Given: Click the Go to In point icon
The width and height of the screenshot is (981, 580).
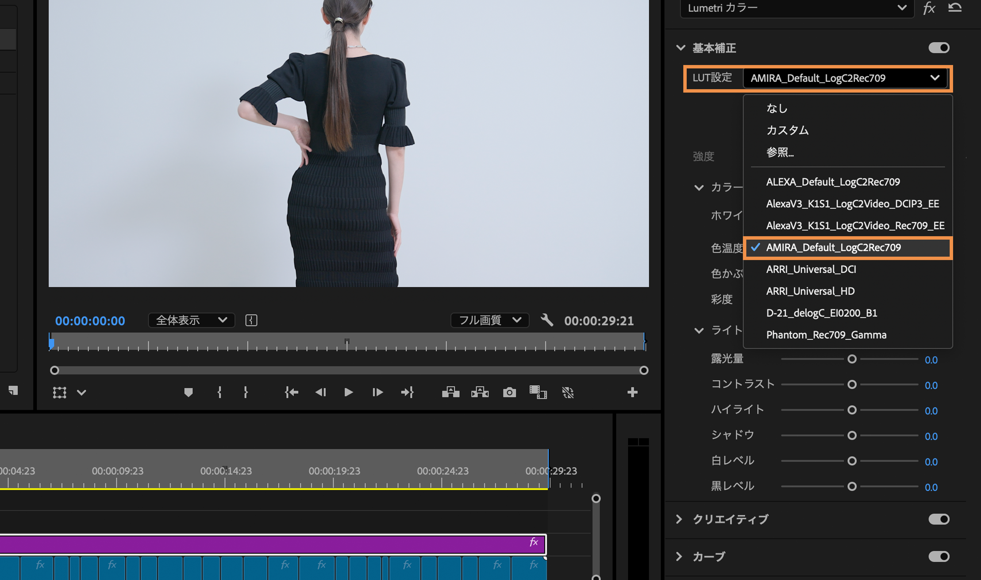Looking at the screenshot, I should click(x=291, y=392).
